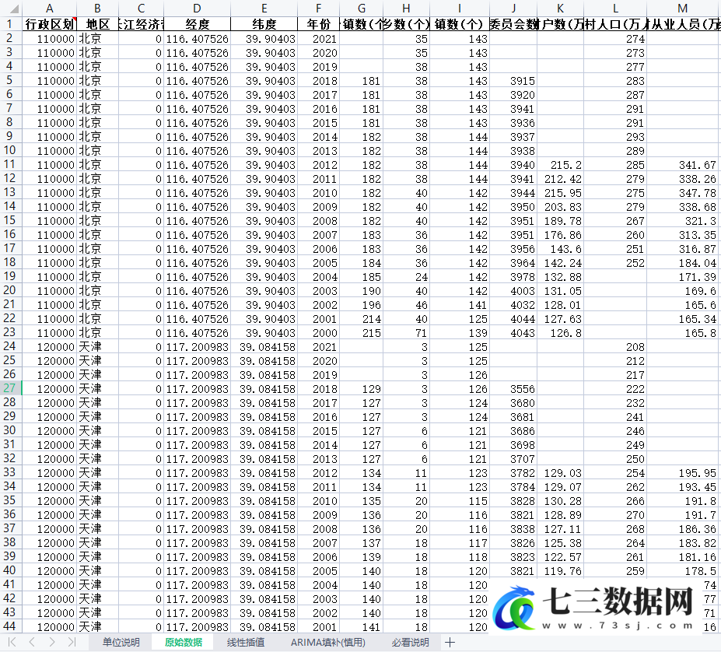
Task: Select column M header
Action: point(683,9)
